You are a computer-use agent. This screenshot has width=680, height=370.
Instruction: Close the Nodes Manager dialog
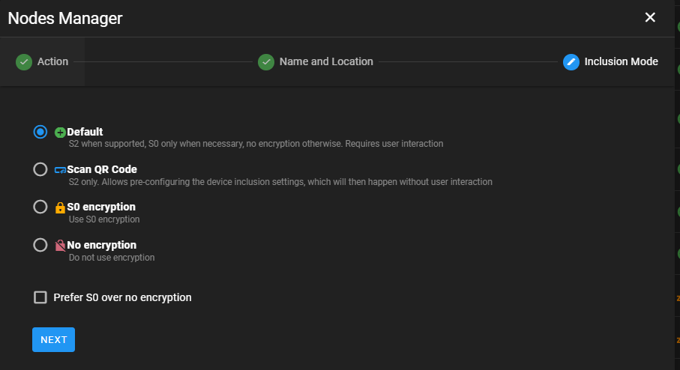pyautogui.click(x=650, y=17)
